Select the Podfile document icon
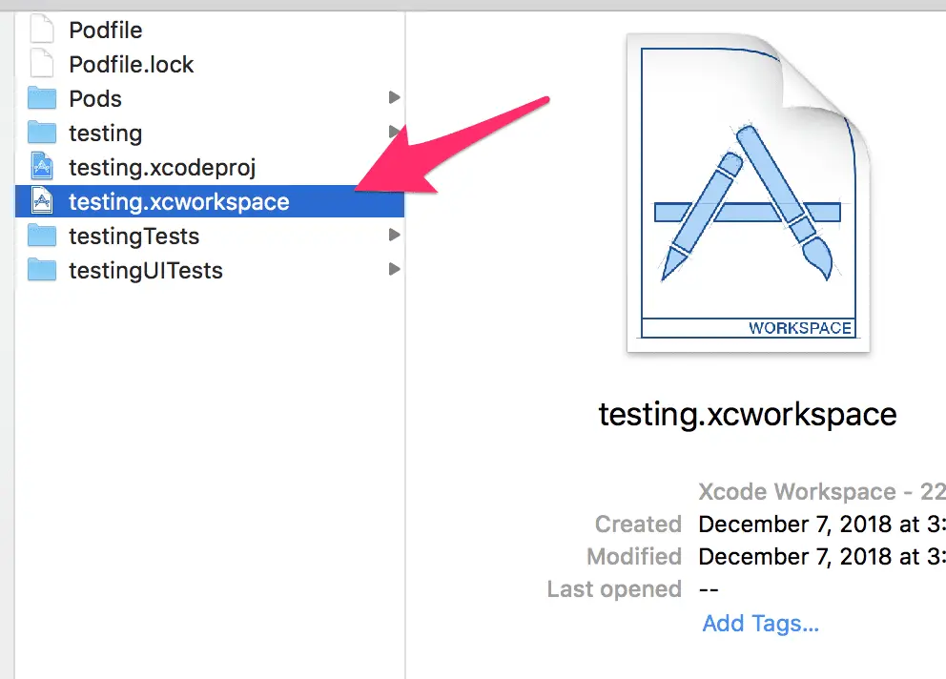946x679 pixels. [42, 30]
